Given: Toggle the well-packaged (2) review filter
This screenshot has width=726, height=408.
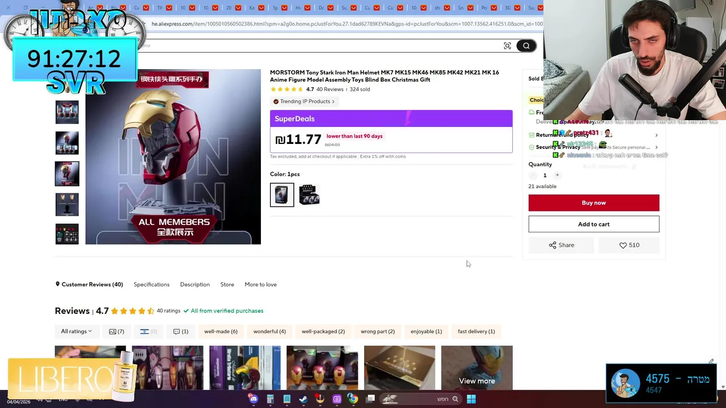Looking at the screenshot, I should [x=323, y=331].
